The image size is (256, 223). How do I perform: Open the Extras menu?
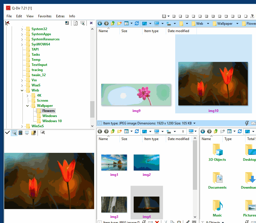coord(60,16)
